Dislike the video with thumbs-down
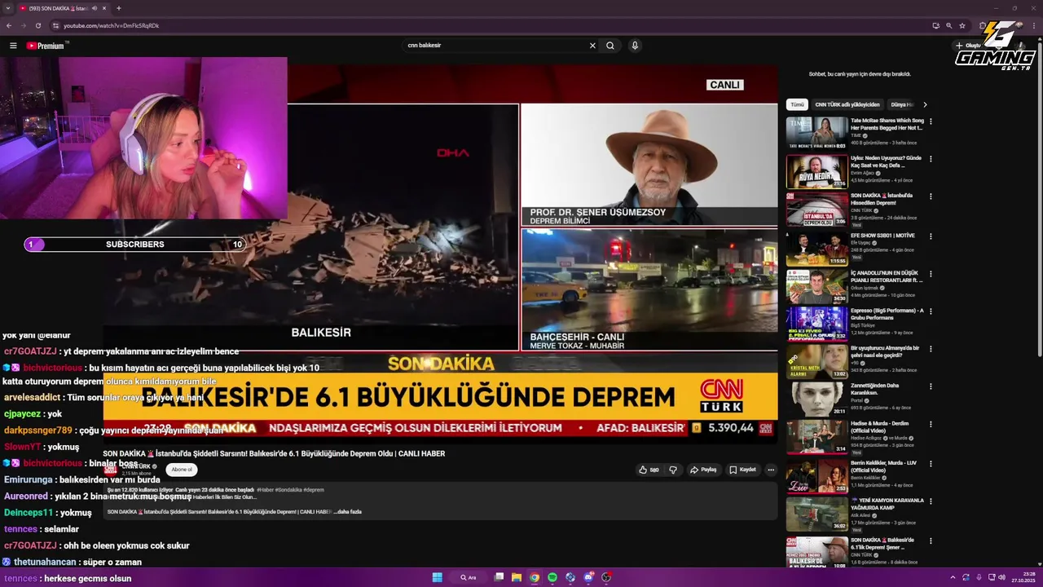The width and height of the screenshot is (1043, 587). click(x=673, y=470)
